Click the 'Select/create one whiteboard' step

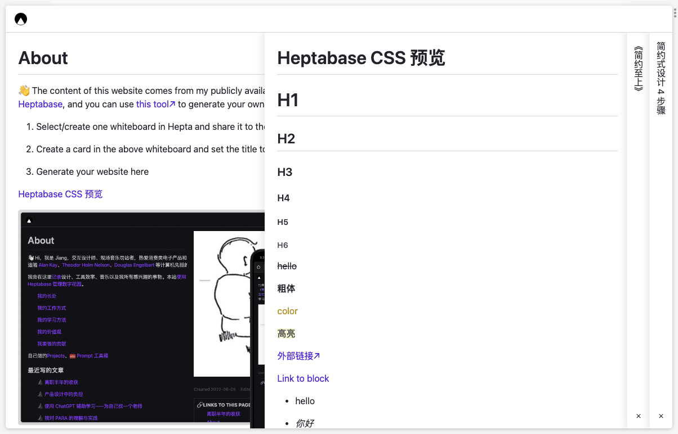(x=150, y=126)
